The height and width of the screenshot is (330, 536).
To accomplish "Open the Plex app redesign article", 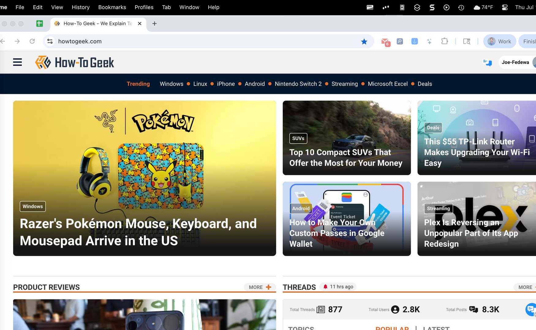I will click(471, 233).
